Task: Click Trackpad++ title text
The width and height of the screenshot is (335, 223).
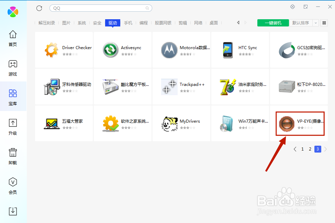Action: (192, 85)
